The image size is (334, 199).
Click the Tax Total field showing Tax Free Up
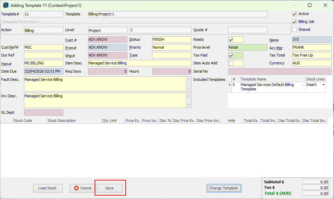[x=312, y=55]
